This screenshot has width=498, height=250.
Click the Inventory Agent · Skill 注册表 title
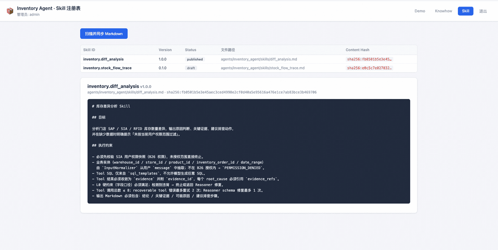[x=49, y=8]
